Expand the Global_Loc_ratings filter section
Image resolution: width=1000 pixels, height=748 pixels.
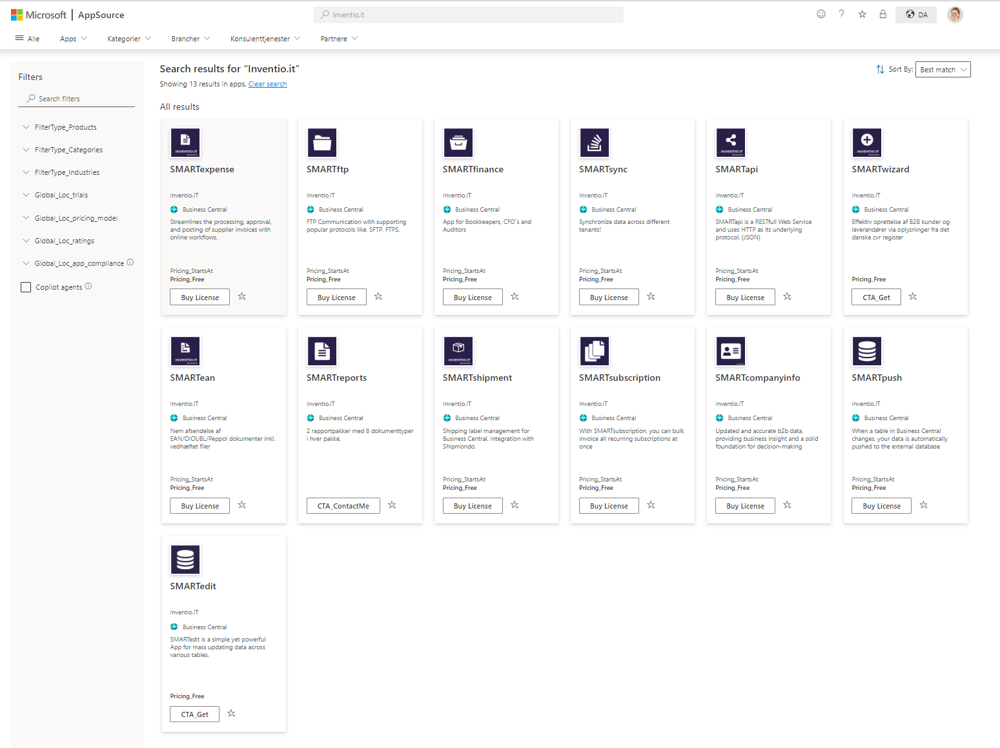[x=64, y=241]
